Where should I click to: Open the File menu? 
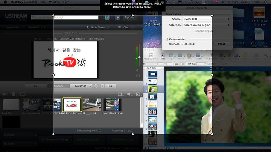[43, 2]
